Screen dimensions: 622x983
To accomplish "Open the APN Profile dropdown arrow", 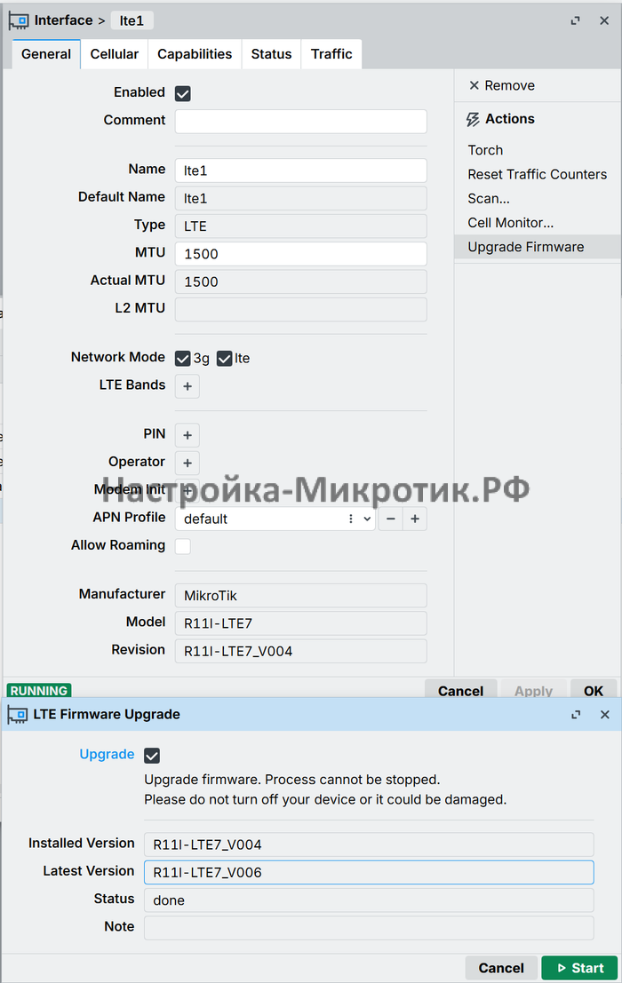I will click(x=367, y=519).
